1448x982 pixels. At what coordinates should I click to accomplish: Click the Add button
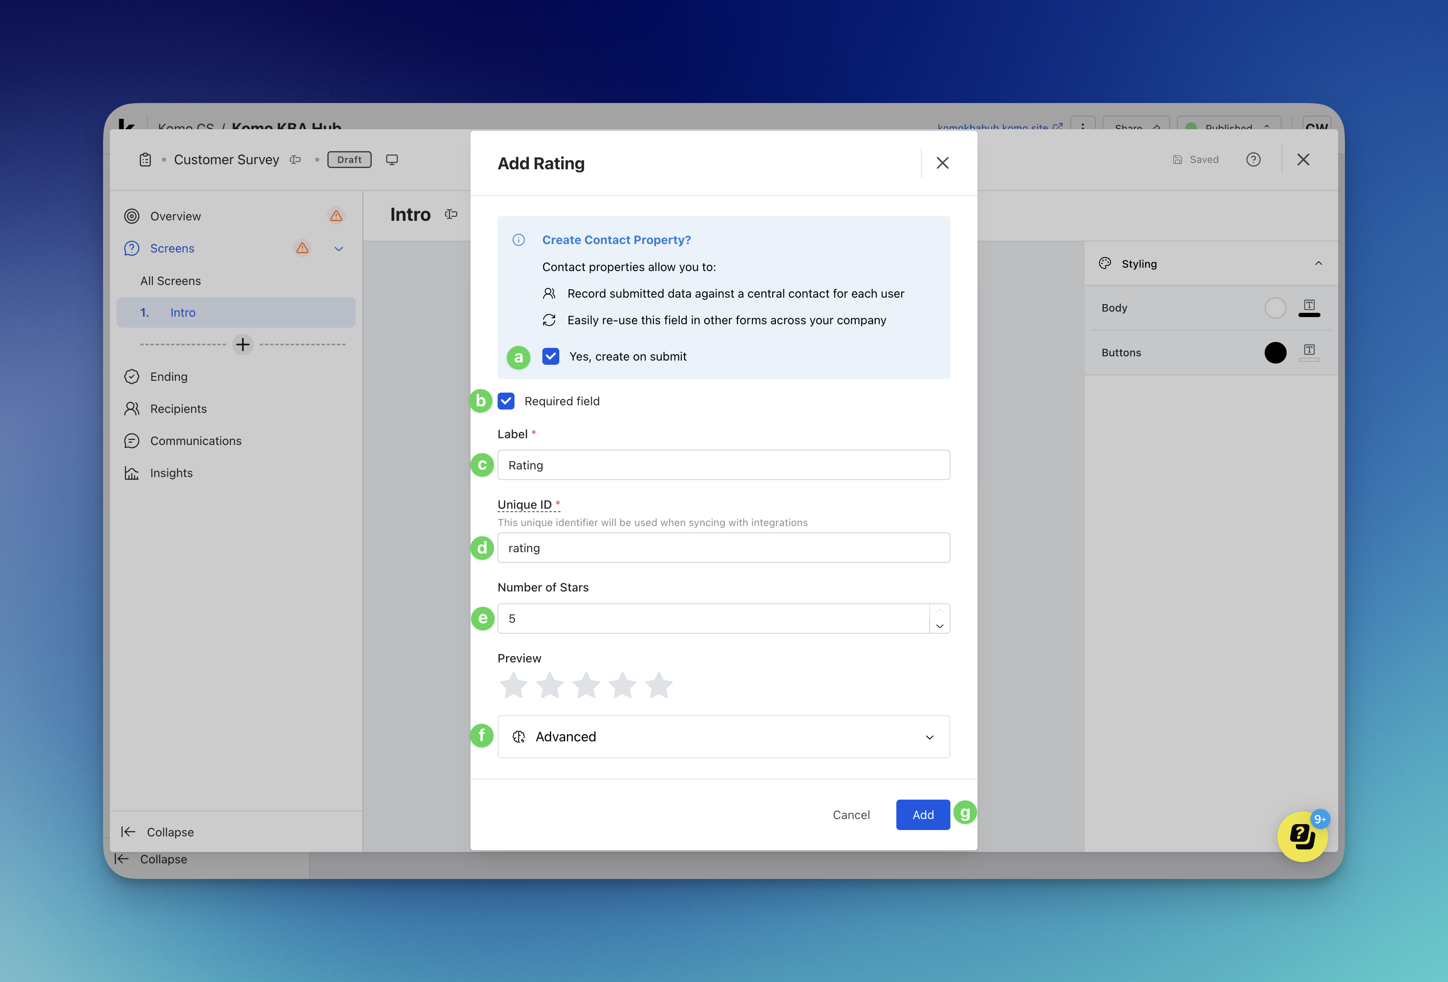click(x=923, y=814)
